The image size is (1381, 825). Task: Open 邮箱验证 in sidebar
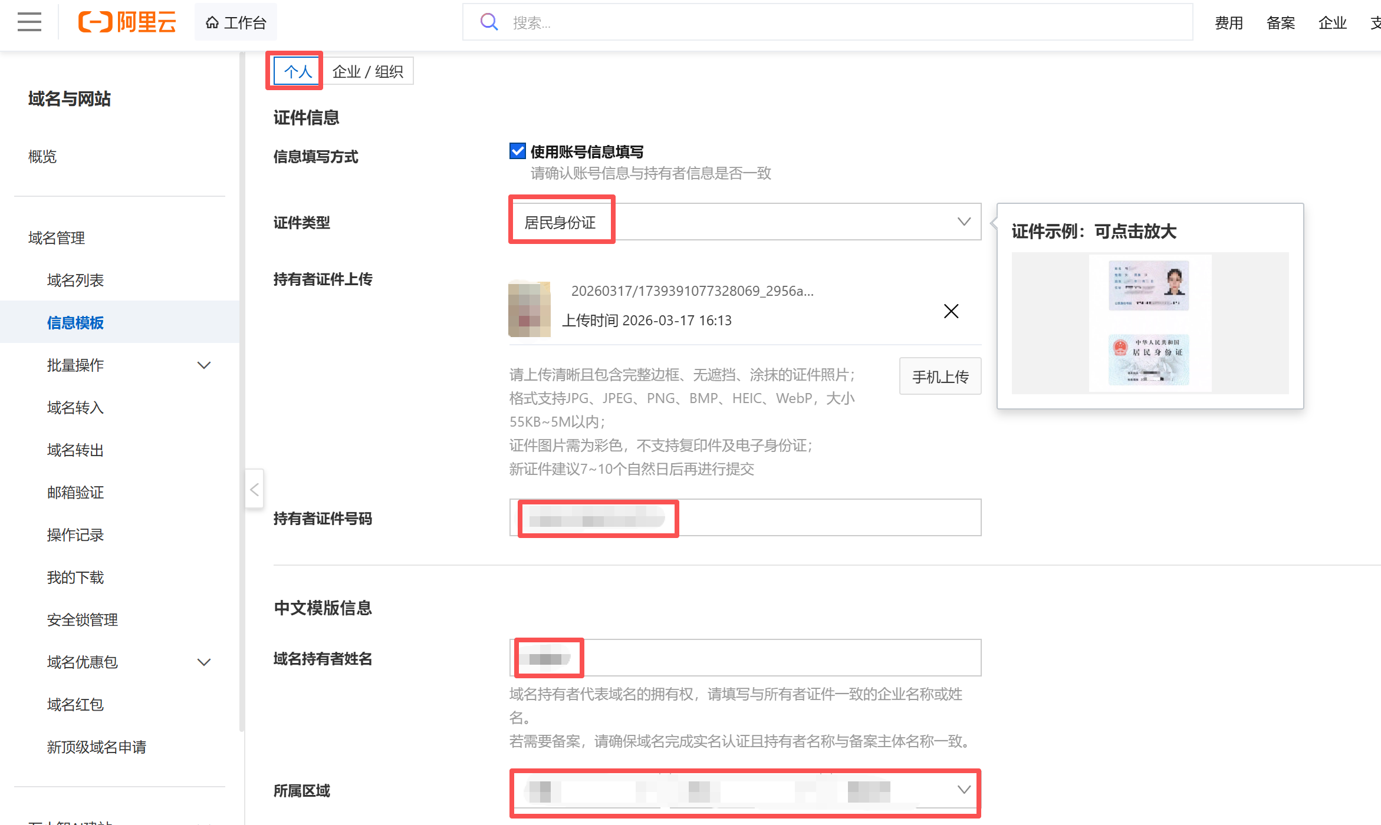tap(75, 493)
